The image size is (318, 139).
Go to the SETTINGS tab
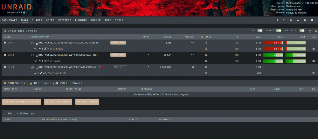65,20
